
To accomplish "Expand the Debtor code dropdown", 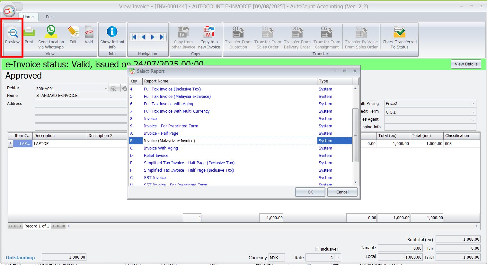I will (x=106, y=89).
